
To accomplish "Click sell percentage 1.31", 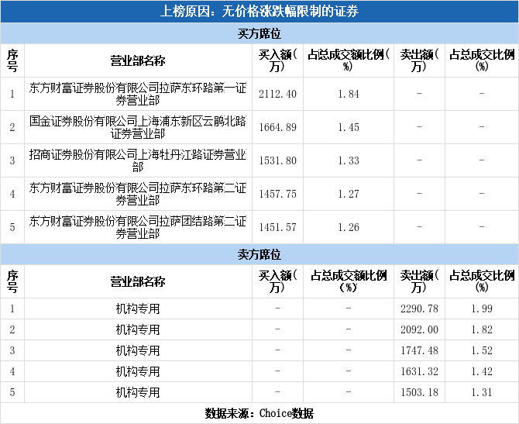I will tap(482, 392).
